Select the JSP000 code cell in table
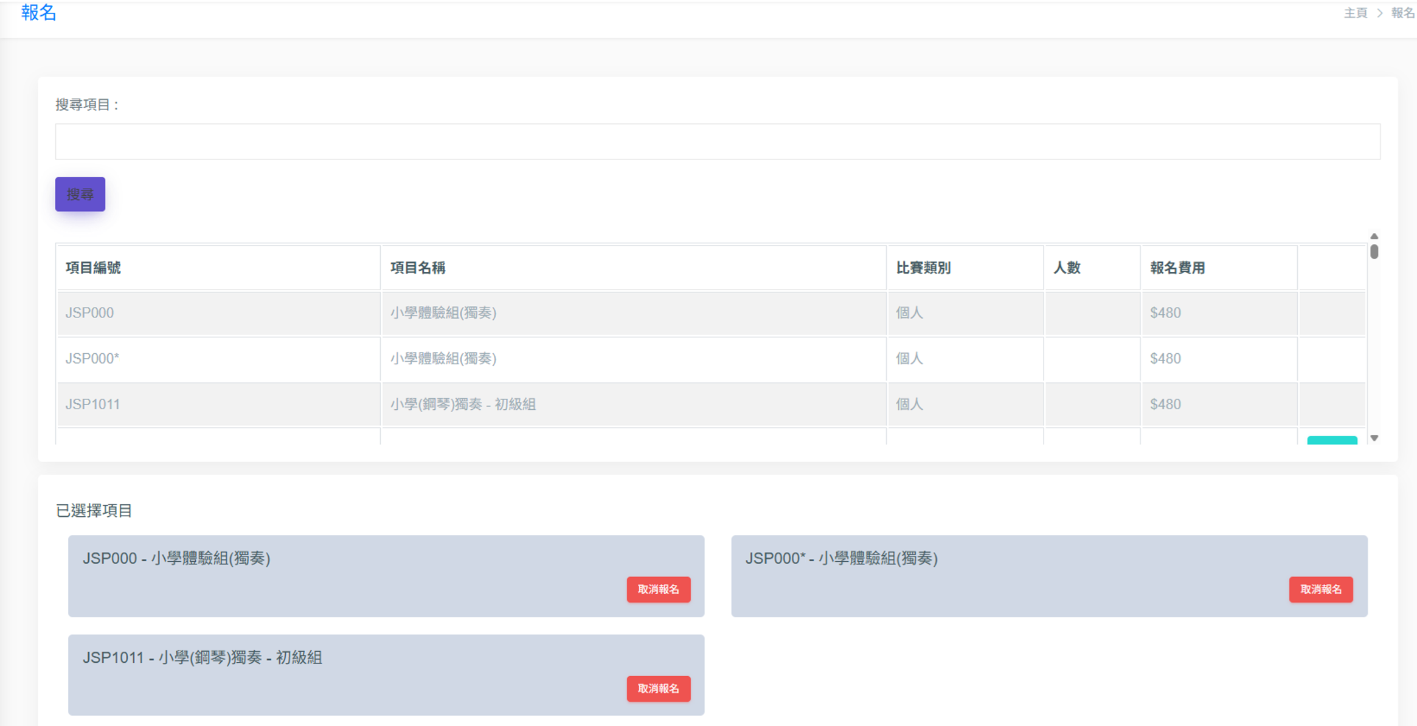The height and width of the screenshot is (726, 1417). (218, 313)
